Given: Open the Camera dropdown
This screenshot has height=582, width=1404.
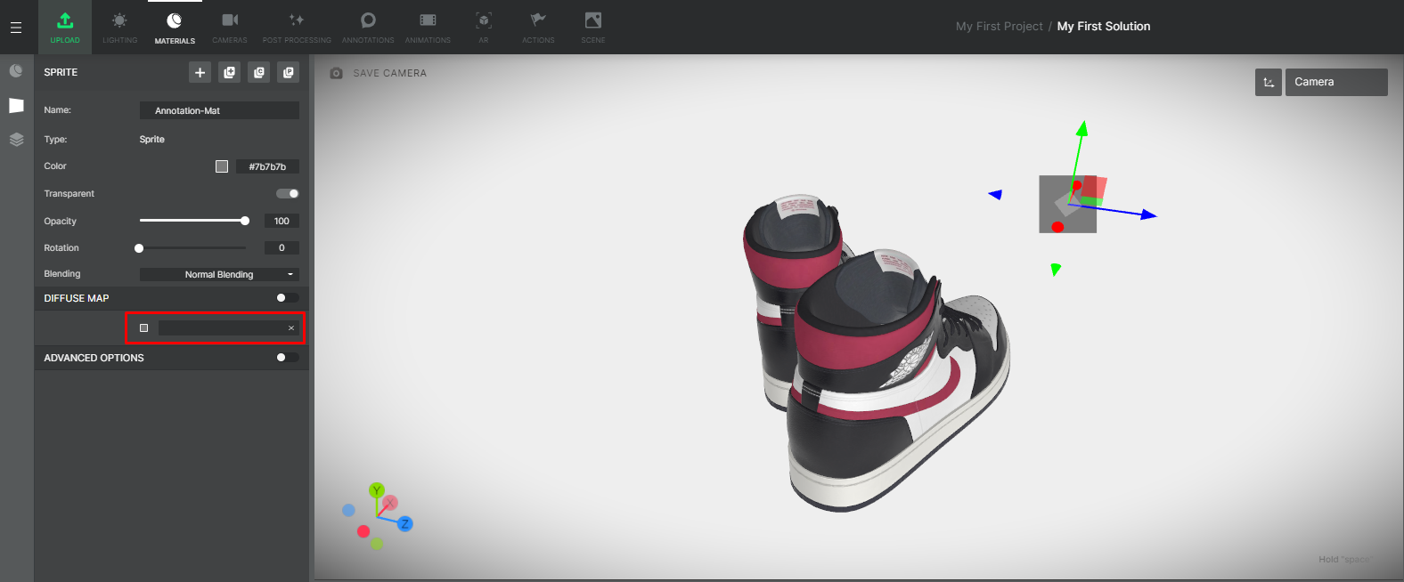Looking at the screenshot, I should point(1336,82).
